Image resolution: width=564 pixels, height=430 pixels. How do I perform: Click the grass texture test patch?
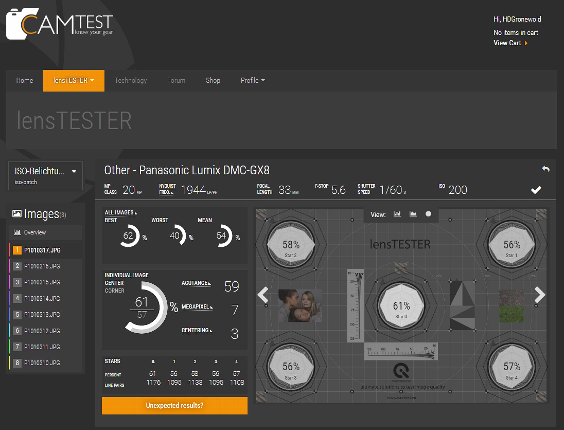(512, 306)
